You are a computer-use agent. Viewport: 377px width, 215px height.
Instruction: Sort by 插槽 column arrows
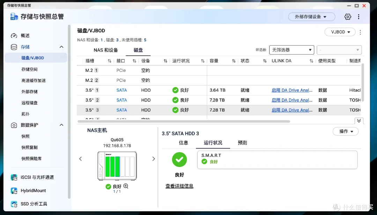[x=109, y=61]
